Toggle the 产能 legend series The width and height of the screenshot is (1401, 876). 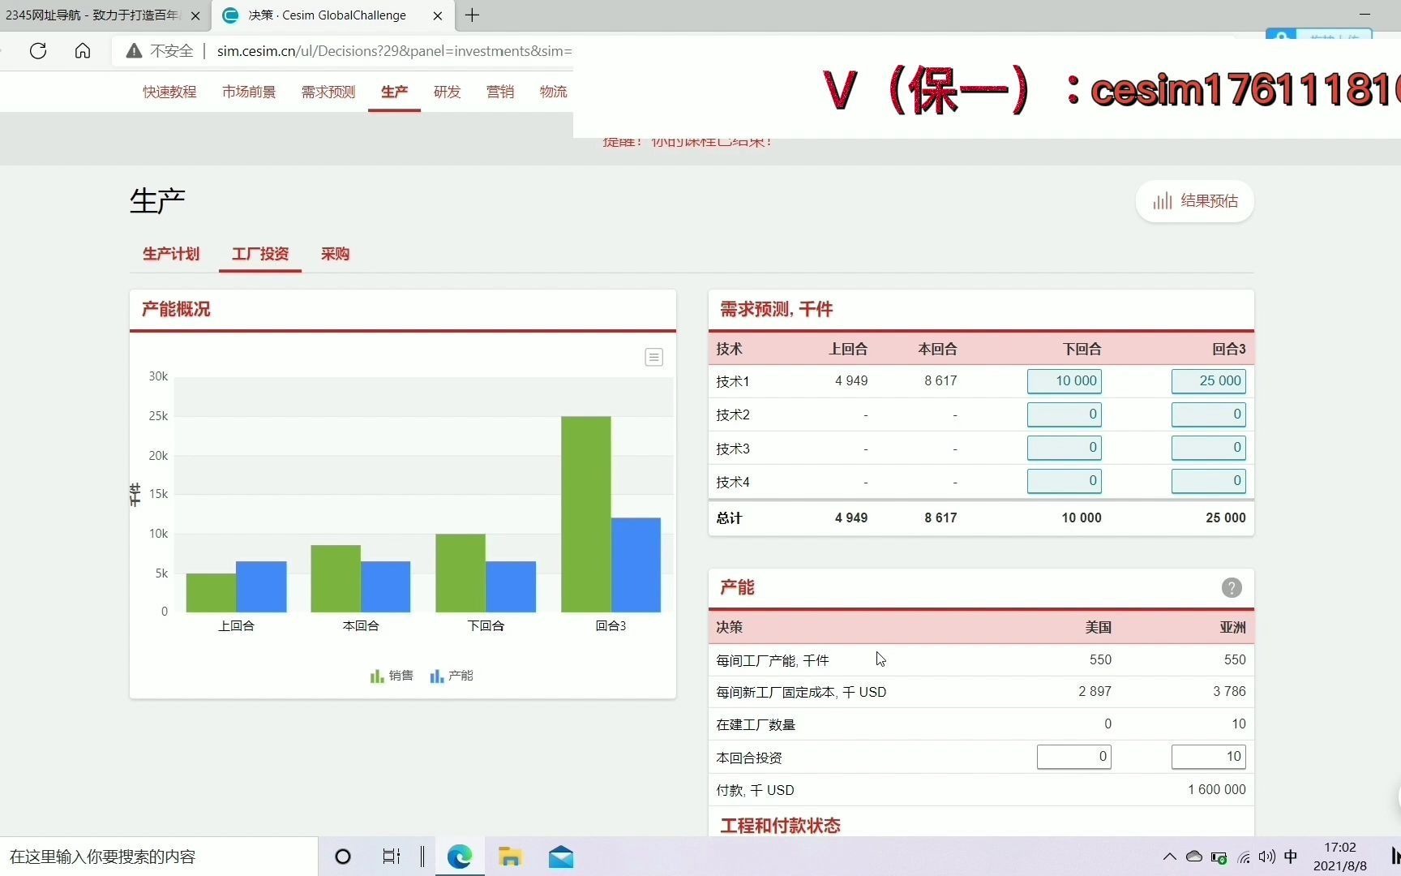tap(452, 676)
